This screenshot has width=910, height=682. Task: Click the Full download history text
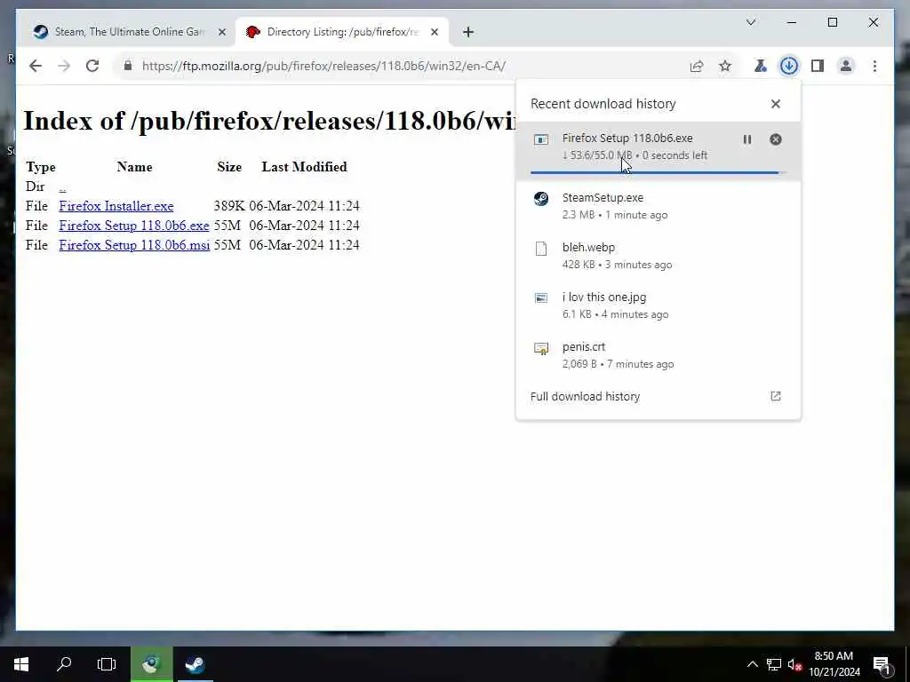(585, 396)
